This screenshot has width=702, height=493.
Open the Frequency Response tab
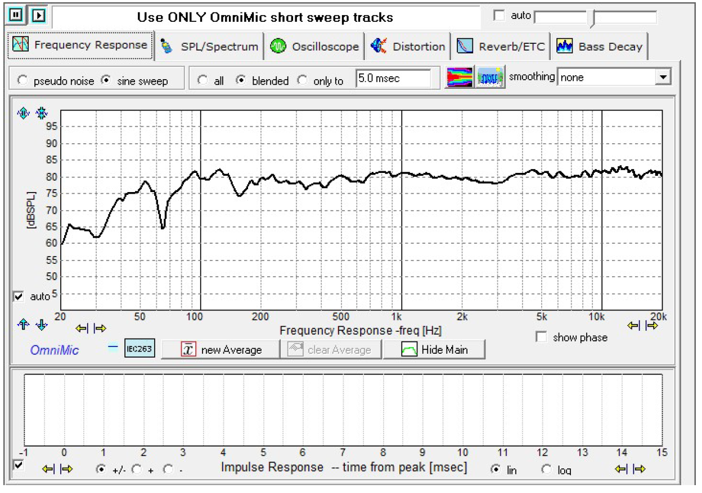click(80, 45)
